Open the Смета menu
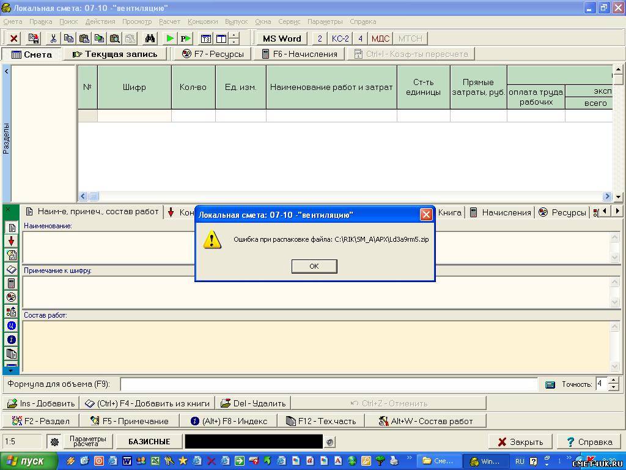This screenshot has width=626, height=470. click(x=13, y=21)
